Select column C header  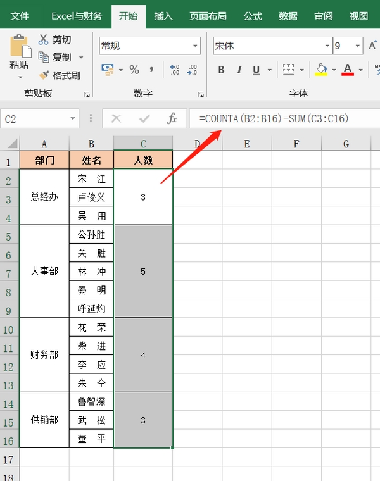point(143,144)
